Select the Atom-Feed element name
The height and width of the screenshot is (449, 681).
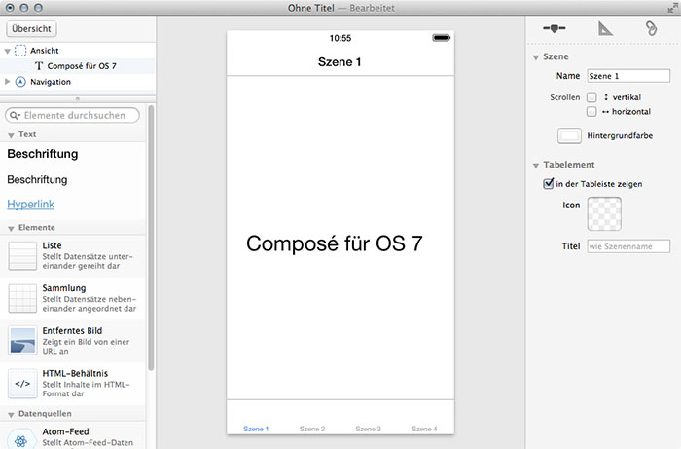65,431
